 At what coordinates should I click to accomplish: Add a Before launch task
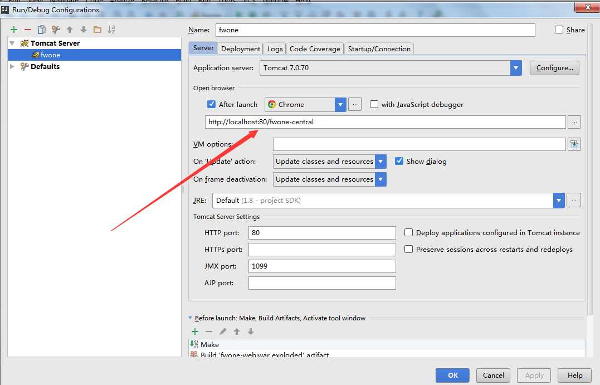click(x=195, y=332)
